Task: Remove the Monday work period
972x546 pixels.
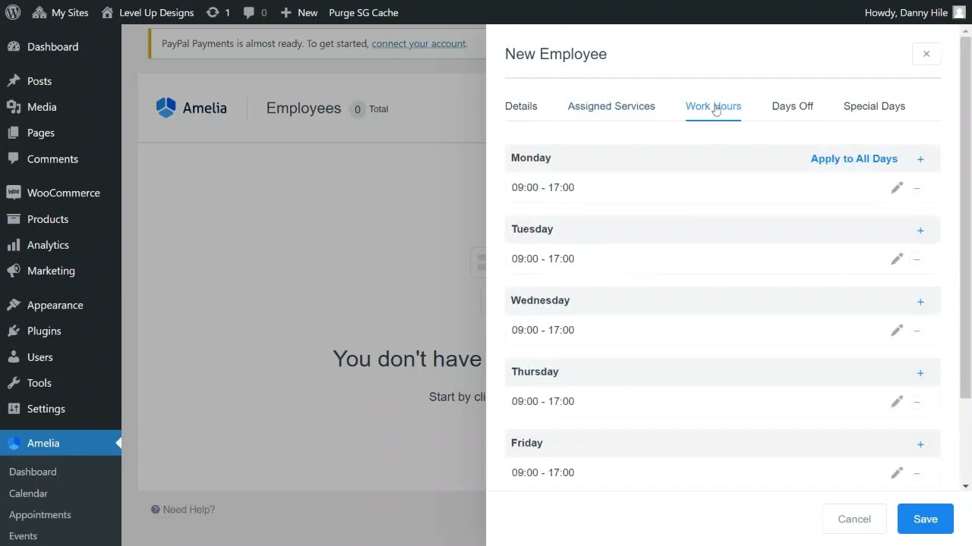Action: coord(917,188)
